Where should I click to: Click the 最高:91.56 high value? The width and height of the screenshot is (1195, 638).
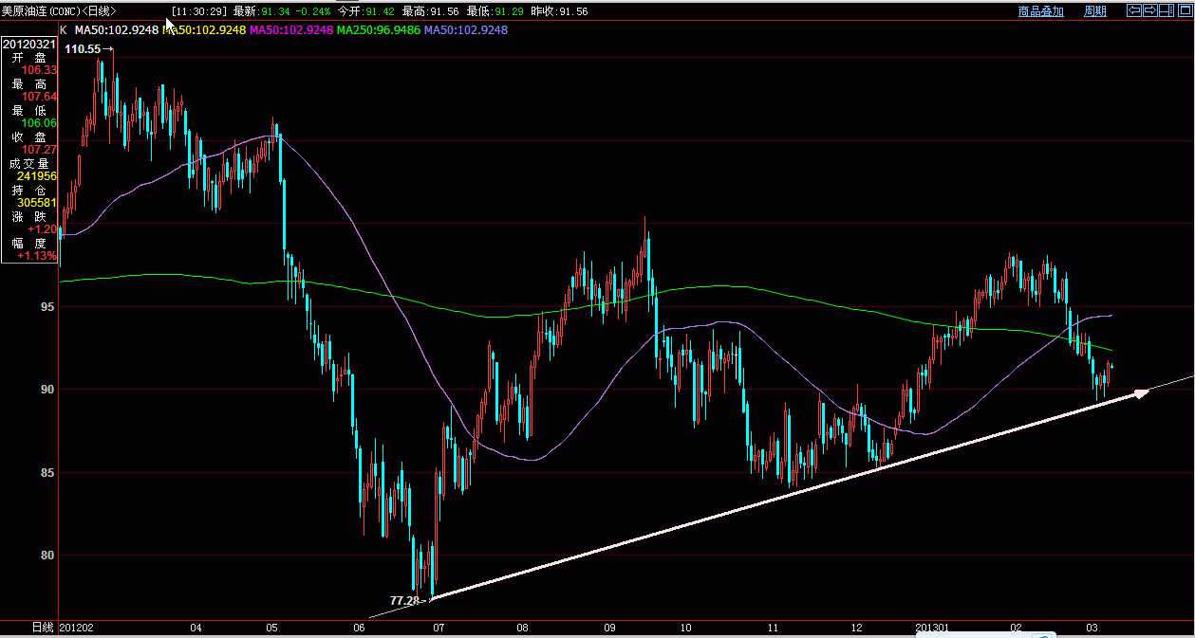click(x=431, y=11)
